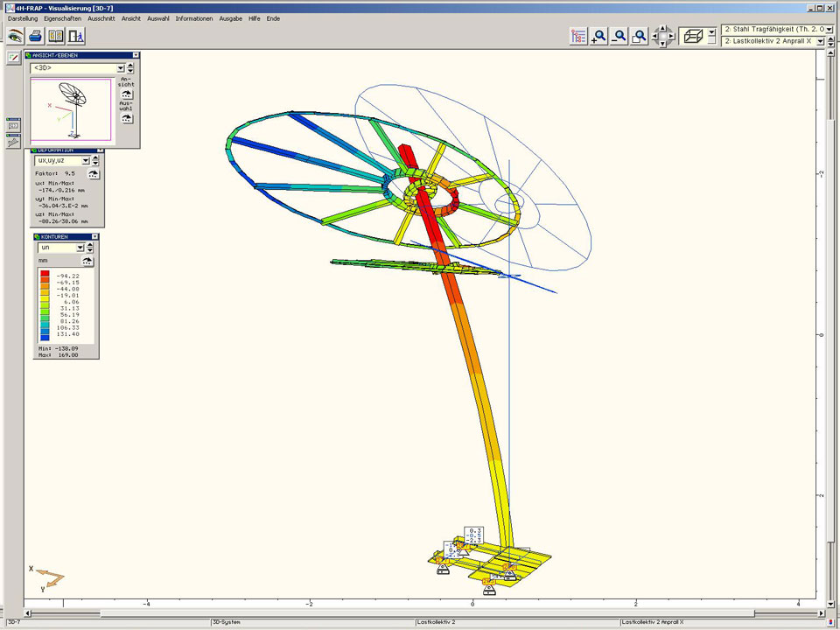Click the 3D model preview thumbnail

click(71, 110)
